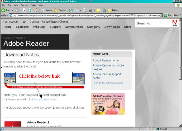Click the shopping cart icon on Adobe site

click(x=24, y=22)
